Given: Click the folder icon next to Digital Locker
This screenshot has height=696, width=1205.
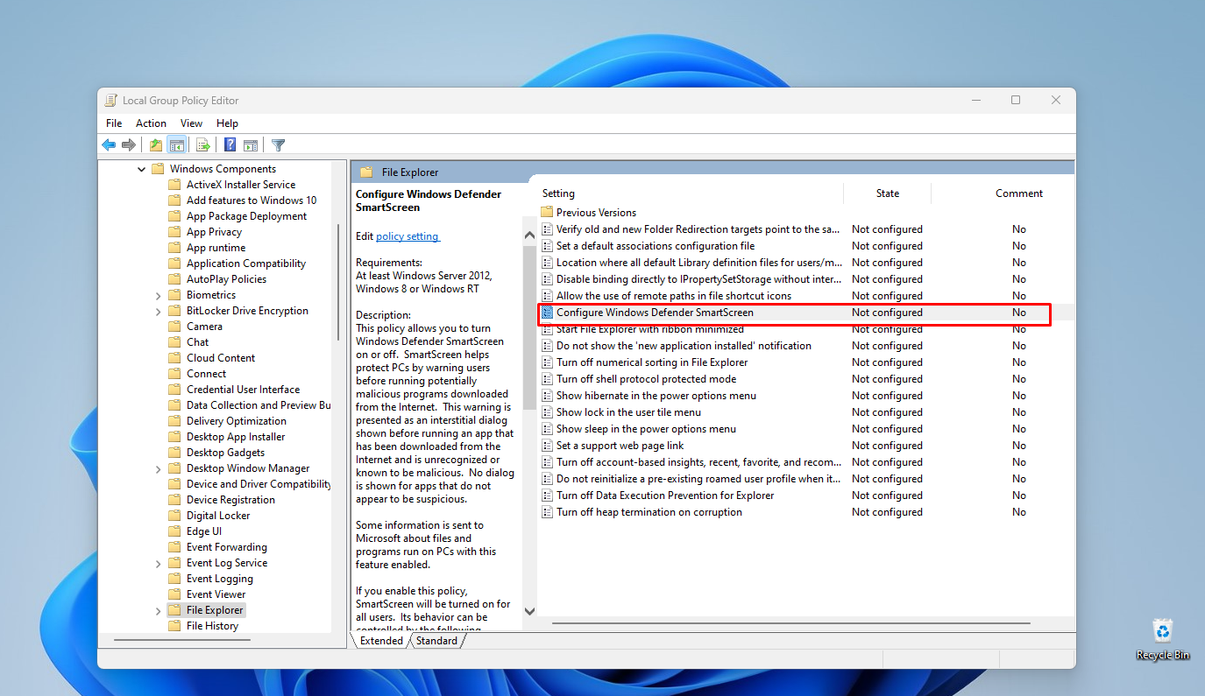Looking at the screenshot, I should [x=174, y=516].
